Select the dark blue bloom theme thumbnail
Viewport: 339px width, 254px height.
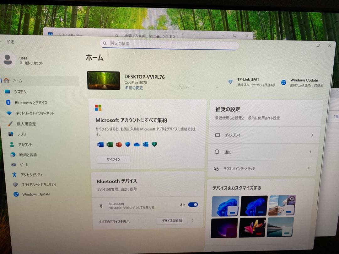point(254,206)
